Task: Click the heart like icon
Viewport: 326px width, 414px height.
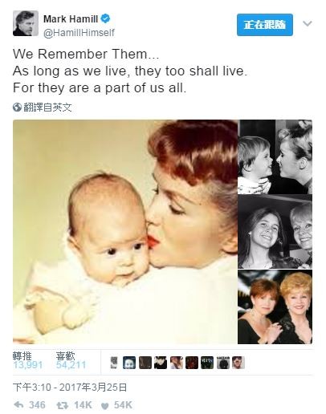Action: [105, 406]
